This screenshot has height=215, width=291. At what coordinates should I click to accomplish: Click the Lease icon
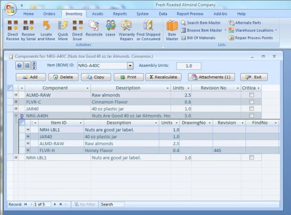click(x=111, y=29)
